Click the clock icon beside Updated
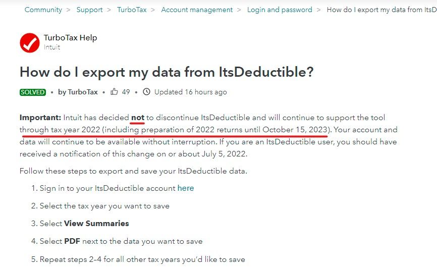This screenshot has height=269, width=437. [x=147, y=92]
